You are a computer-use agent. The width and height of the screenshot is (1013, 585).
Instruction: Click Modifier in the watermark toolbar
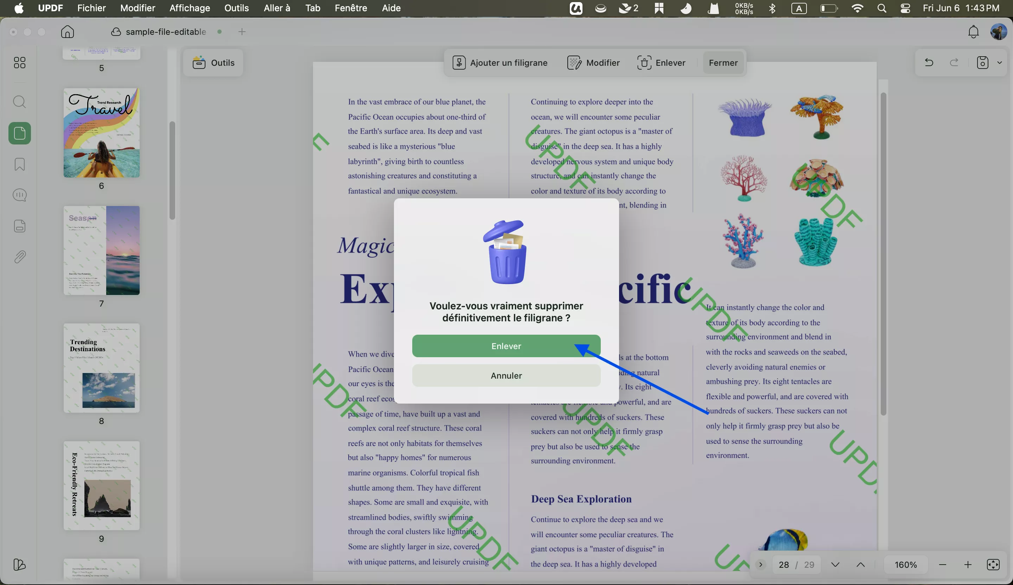point(594,63)
